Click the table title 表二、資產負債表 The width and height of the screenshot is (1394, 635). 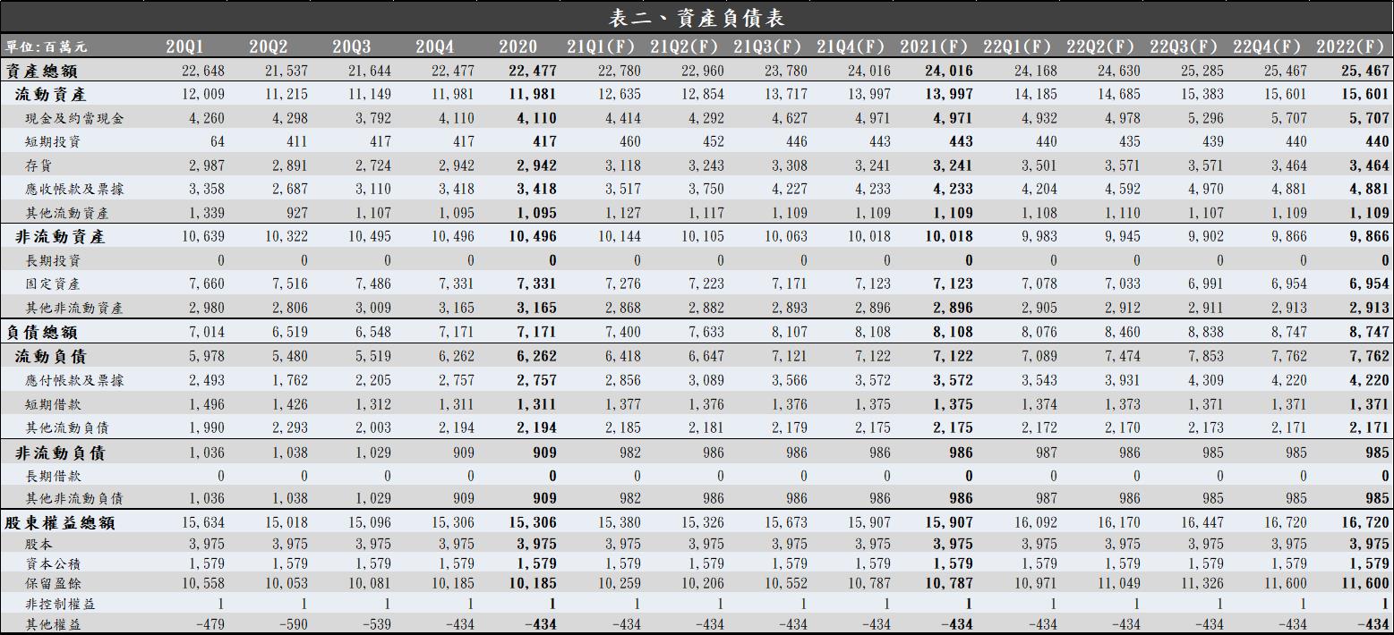pos(697,17)
